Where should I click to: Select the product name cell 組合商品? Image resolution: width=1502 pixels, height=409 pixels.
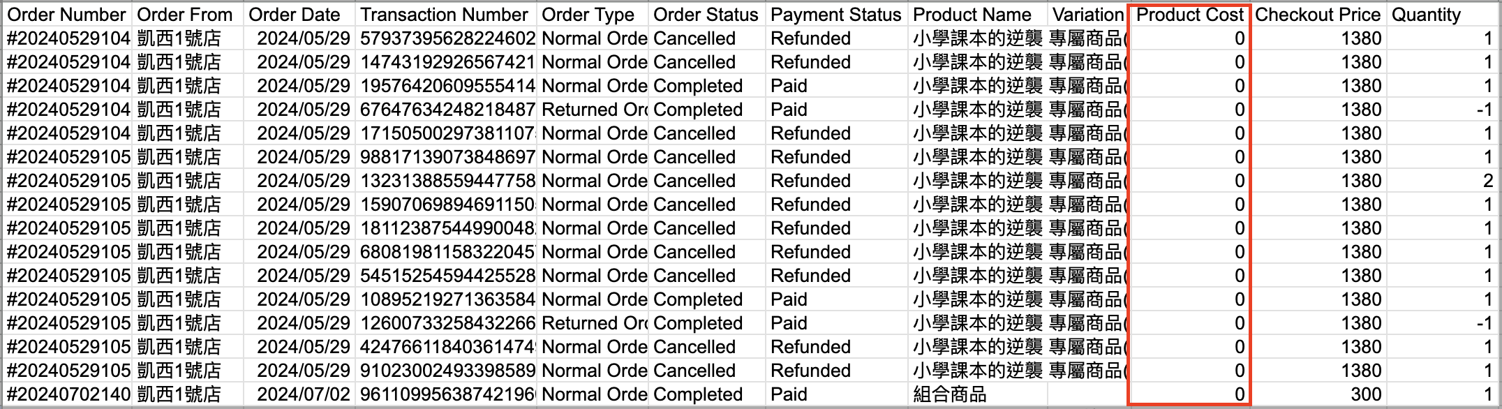(x=977, y=394)
